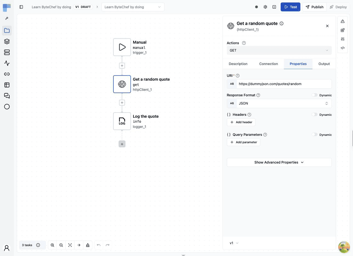Click the Publish button
This screenshot has width=353, height=256.
(314, 7)
